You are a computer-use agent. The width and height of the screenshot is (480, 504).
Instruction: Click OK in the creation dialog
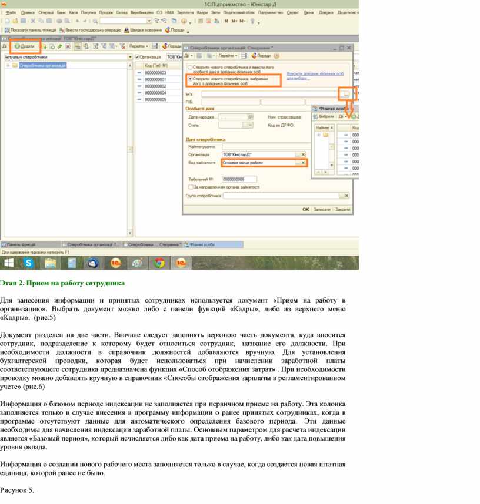point(305,209)
